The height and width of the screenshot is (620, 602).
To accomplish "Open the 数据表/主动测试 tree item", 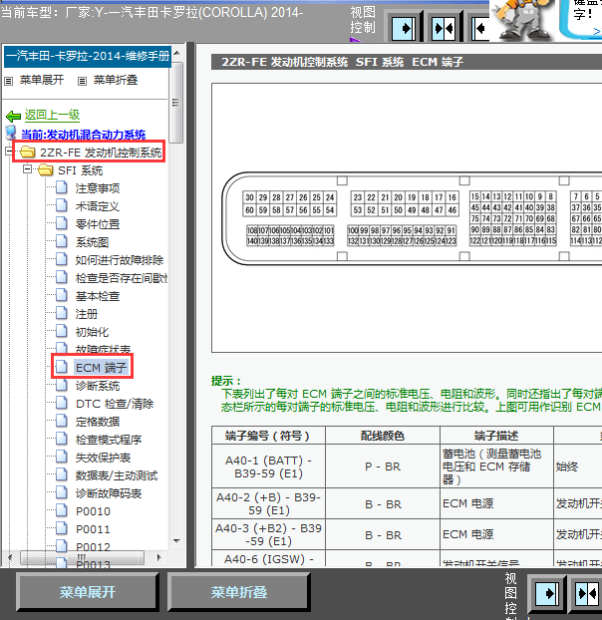I will click(117, 475).
